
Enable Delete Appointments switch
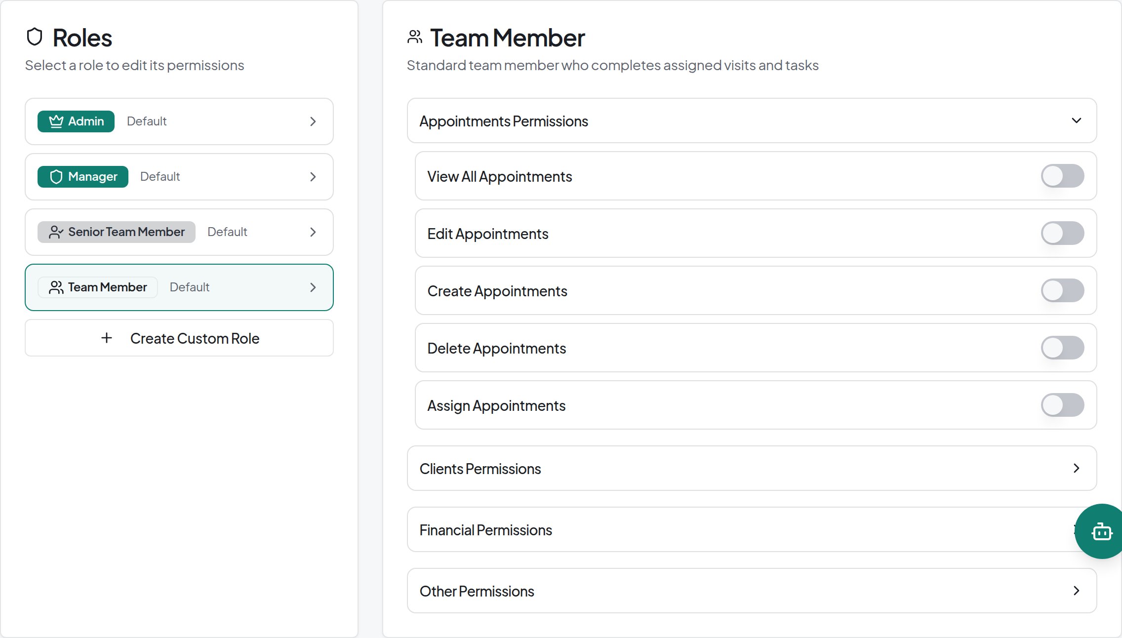coord(1063,348)
